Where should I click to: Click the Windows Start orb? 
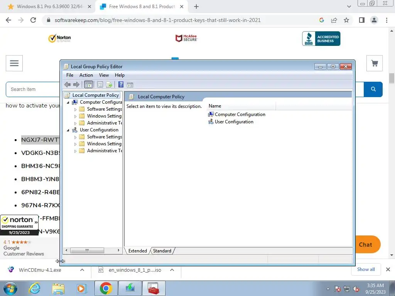coord(10,288)
